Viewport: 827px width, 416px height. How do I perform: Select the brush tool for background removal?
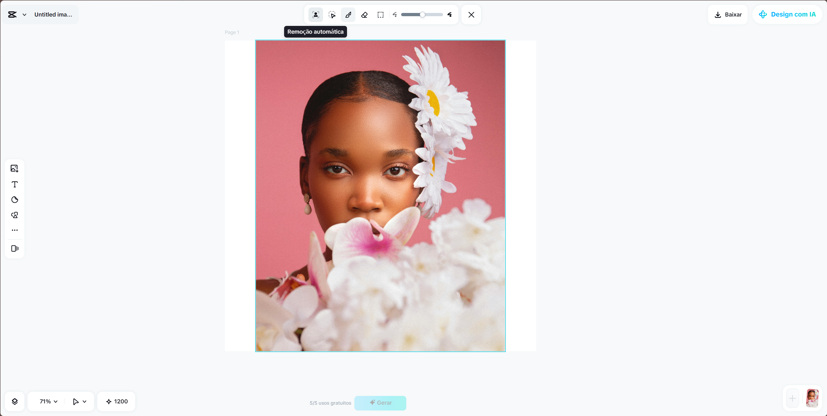(348, 15)
